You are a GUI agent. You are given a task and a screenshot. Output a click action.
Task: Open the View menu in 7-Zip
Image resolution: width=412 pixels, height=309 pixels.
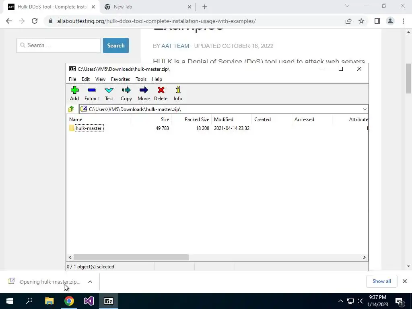click(x=100, y=79)
